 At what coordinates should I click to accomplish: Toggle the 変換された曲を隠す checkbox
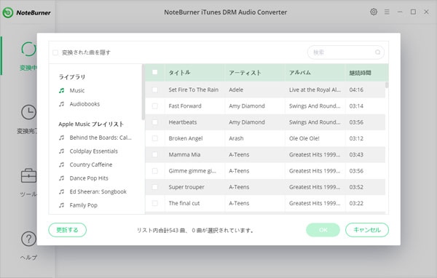[55, 52]
